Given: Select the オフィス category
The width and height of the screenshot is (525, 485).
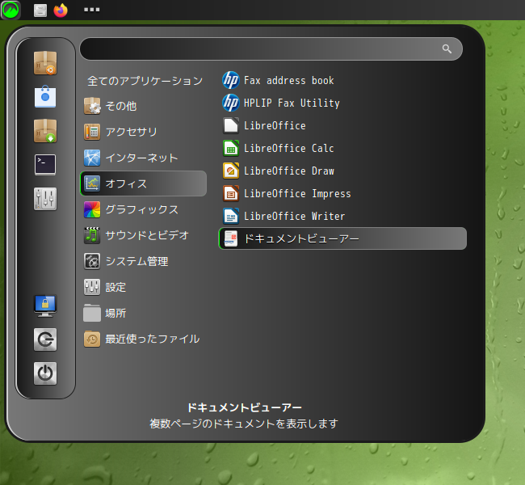Looking at the screenshot, I should click(x=144, y=183).
